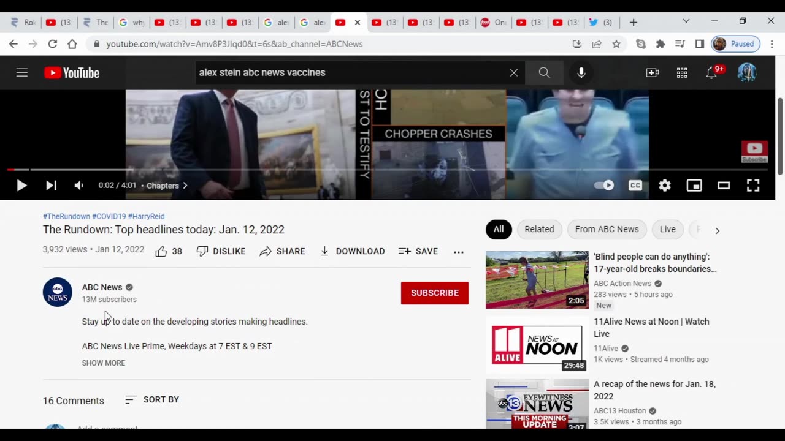This screenshot has width=785, height=441.
Task: Click the browser address bar URL
Action: click(234, 44)
